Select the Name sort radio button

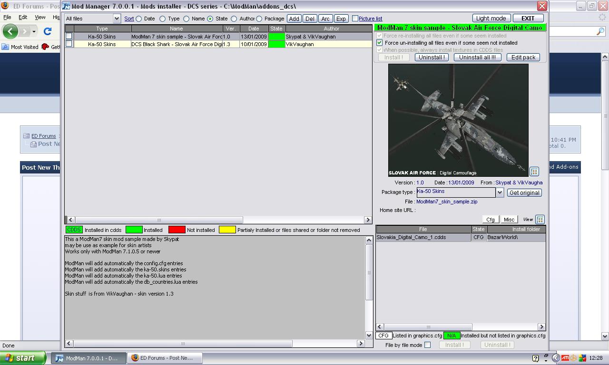pos(186,19)
